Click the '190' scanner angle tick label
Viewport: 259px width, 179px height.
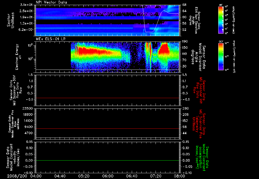[185, 41]
